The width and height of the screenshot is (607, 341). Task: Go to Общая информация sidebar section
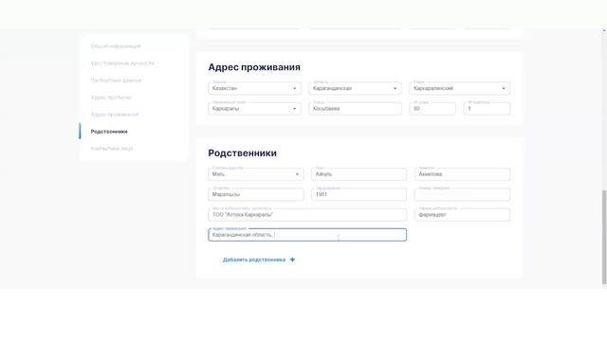click(x=116, y=46)
